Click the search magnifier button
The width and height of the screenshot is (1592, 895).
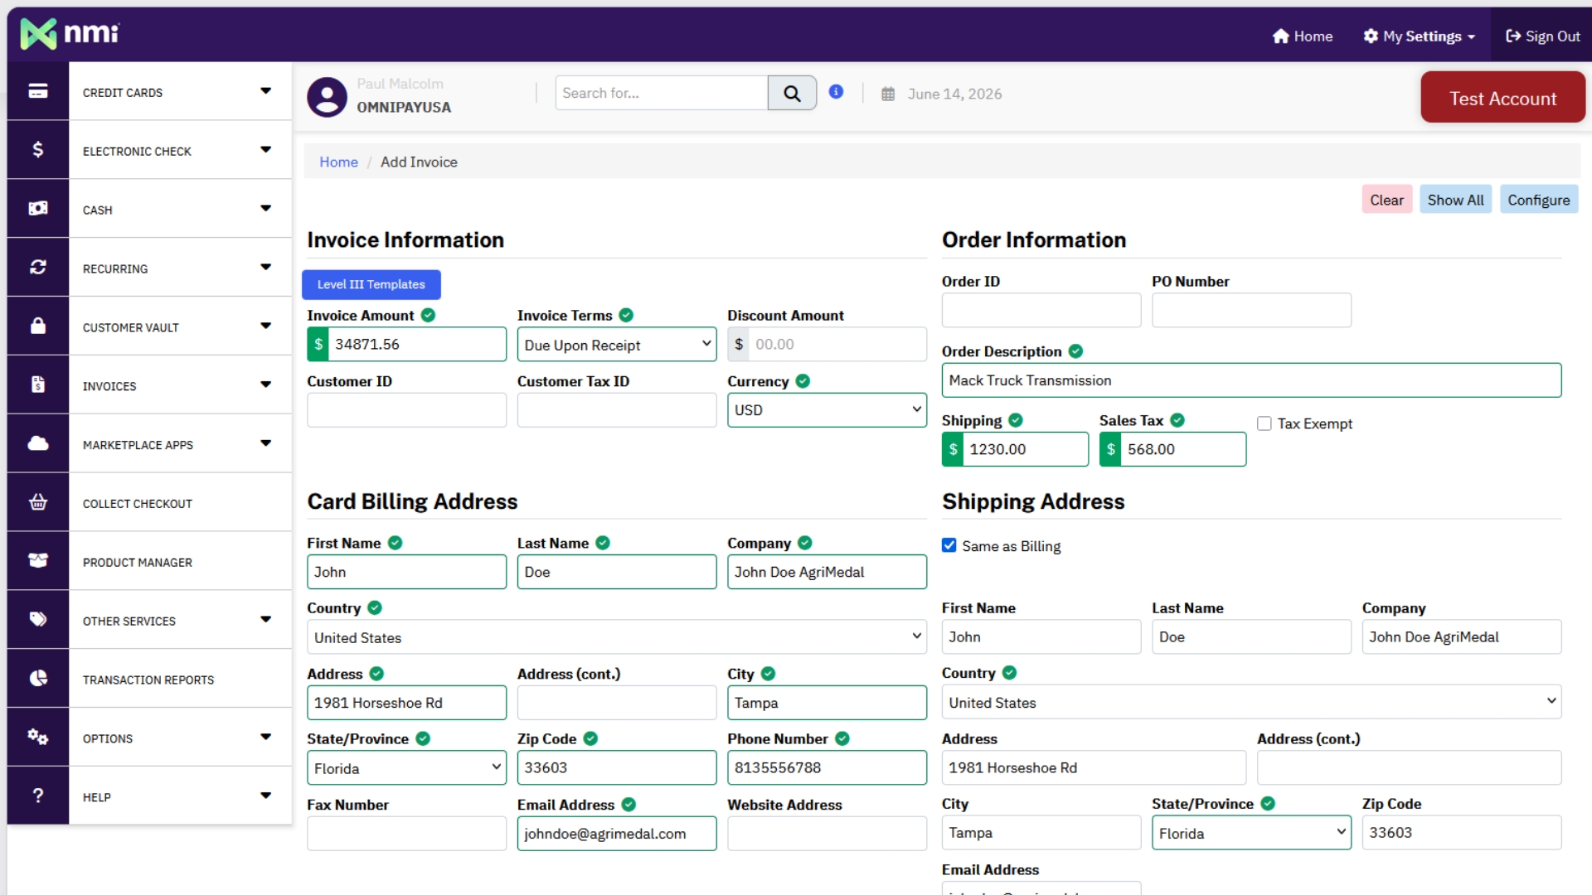[x=792, y=93]
